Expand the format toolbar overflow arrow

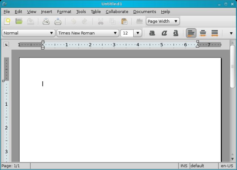pos(231,33)
